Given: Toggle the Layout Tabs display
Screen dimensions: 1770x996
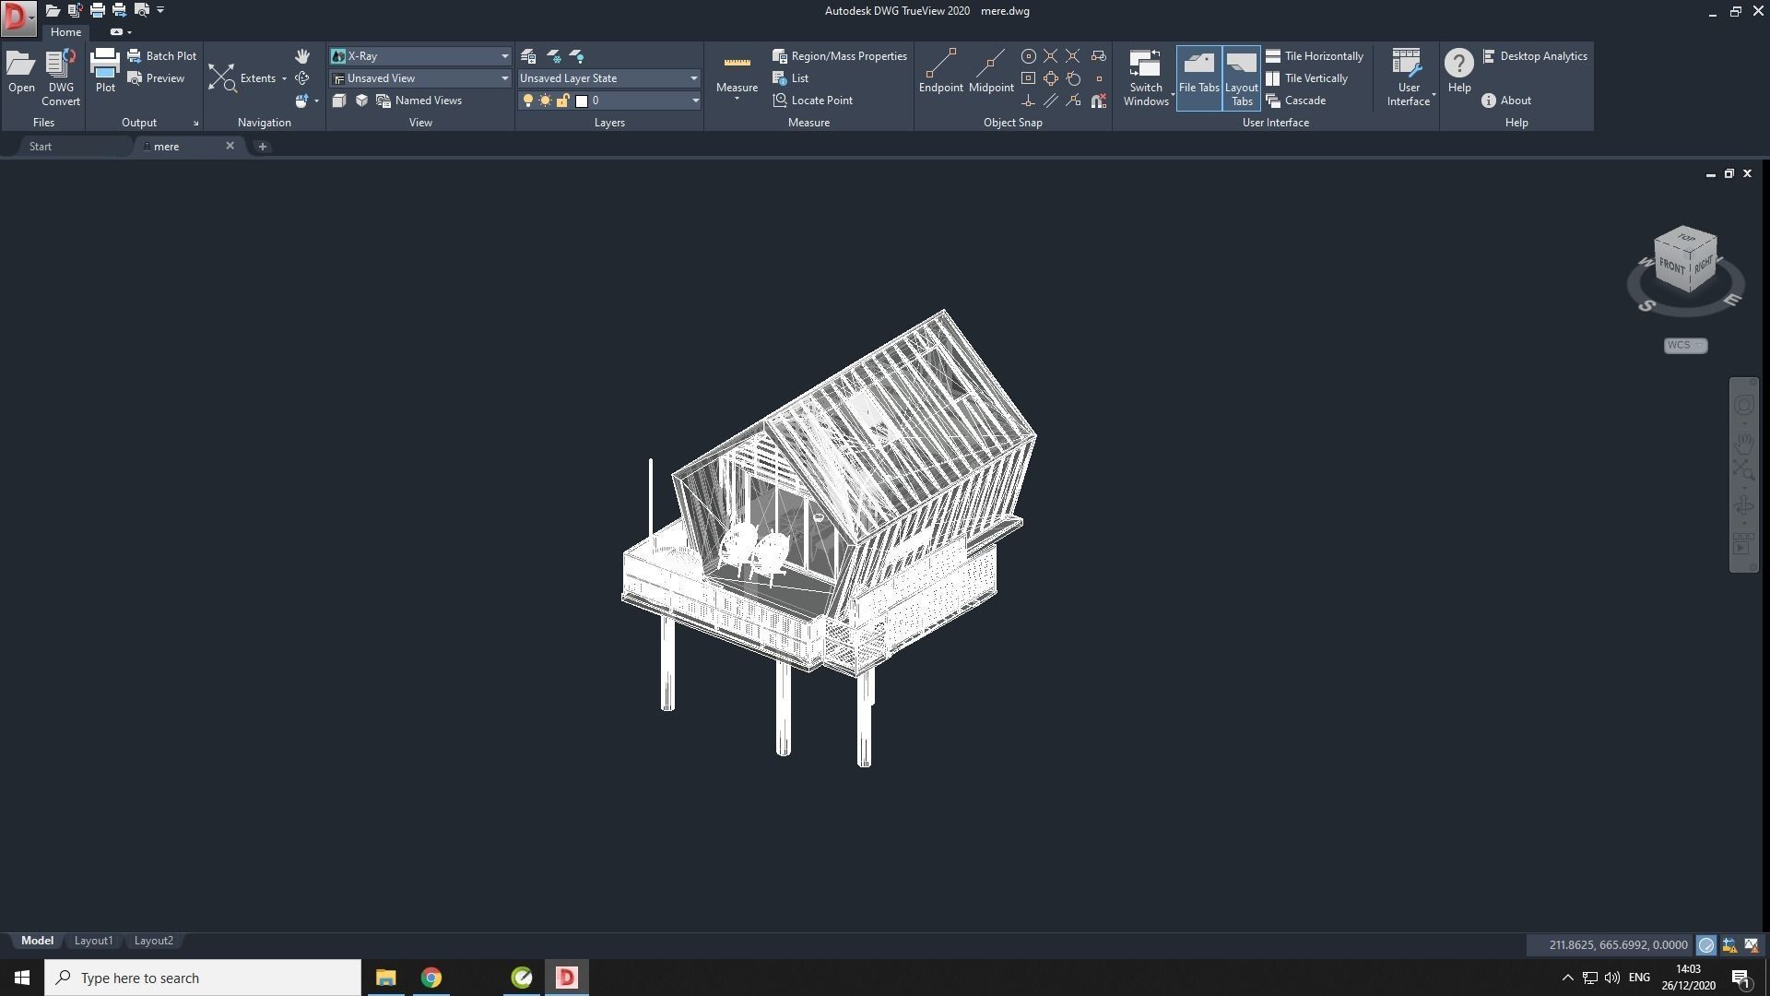Looking at the screenshot, I should [x=1241, y=77].
